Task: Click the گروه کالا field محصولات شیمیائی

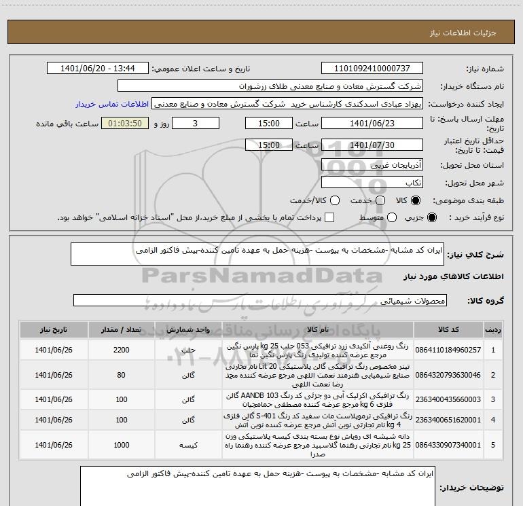Action: pyautogui.click(x=260, y=300)
